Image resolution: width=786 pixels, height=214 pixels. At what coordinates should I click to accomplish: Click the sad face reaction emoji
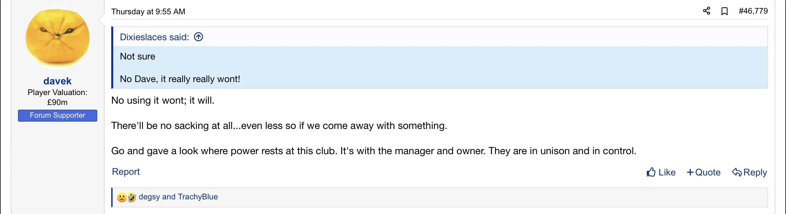coord(122,197)
